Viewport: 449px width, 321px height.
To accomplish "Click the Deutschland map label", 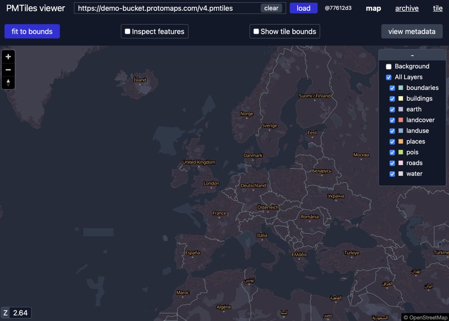I will click(x=253, y=185).
